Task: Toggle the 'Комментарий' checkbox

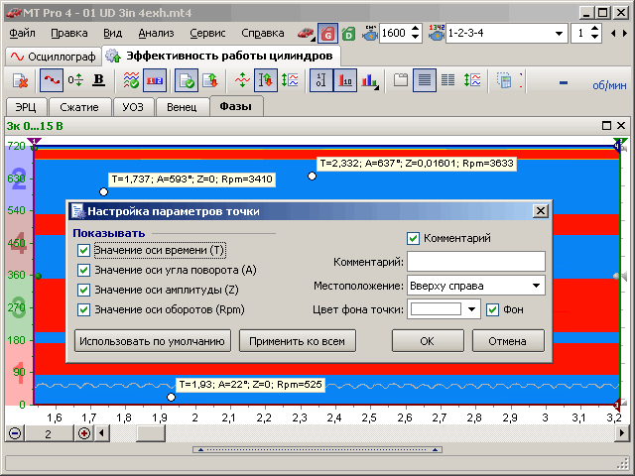Action: [x=414, y=238]
